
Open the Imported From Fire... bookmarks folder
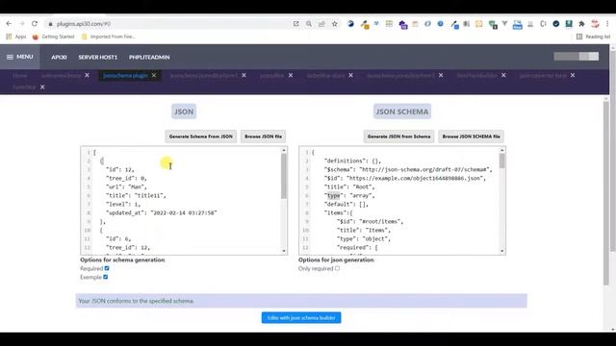point(109,37)
